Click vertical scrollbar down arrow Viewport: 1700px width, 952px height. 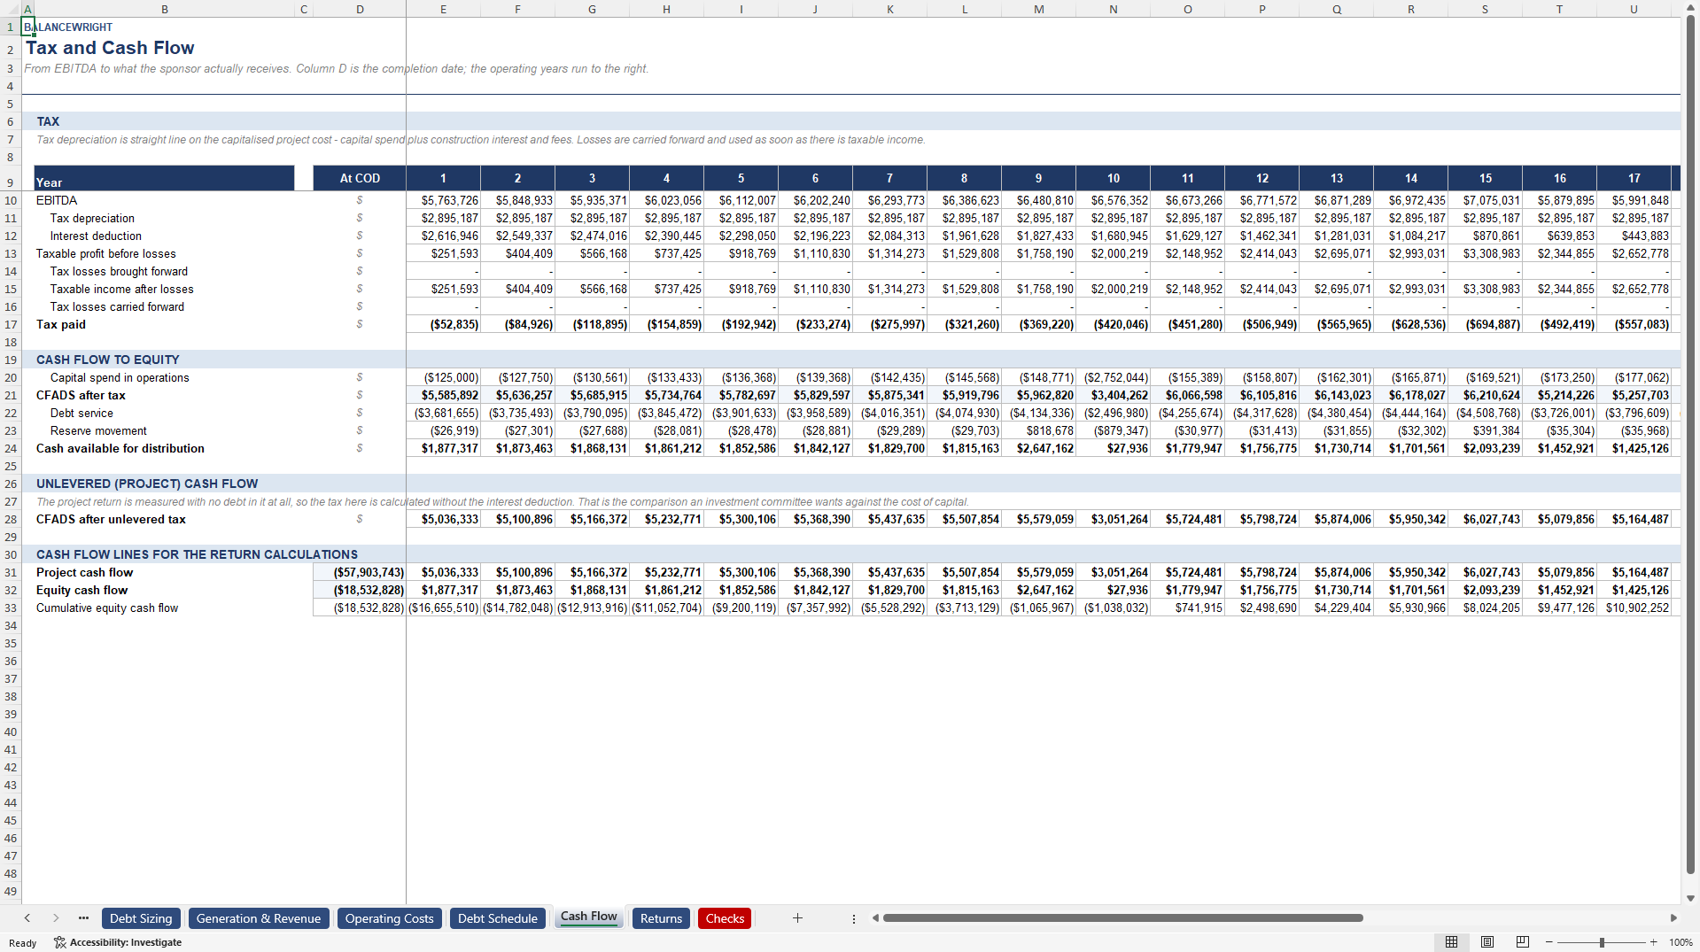pyautogui.click(x=1690, y=898)
